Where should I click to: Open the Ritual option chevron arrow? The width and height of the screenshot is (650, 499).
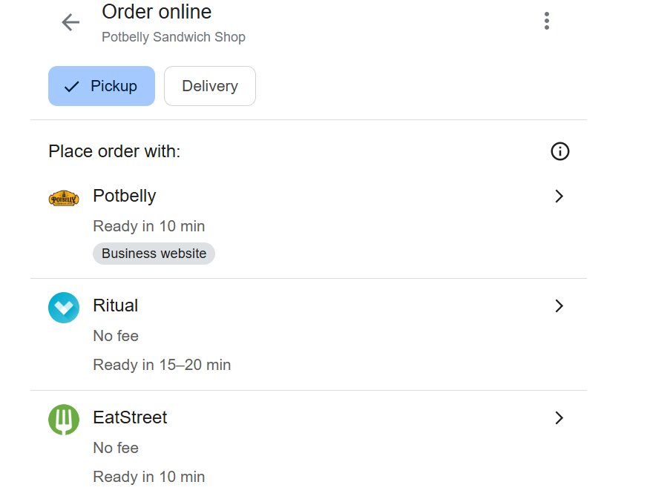[x=559, y=306]
